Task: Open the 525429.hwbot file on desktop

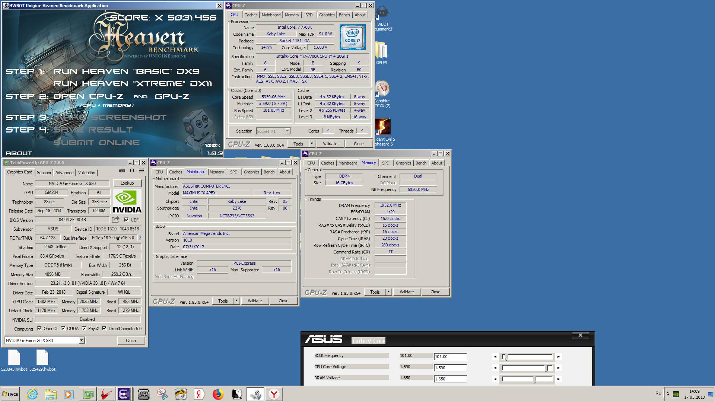Action: click(42, 360)
